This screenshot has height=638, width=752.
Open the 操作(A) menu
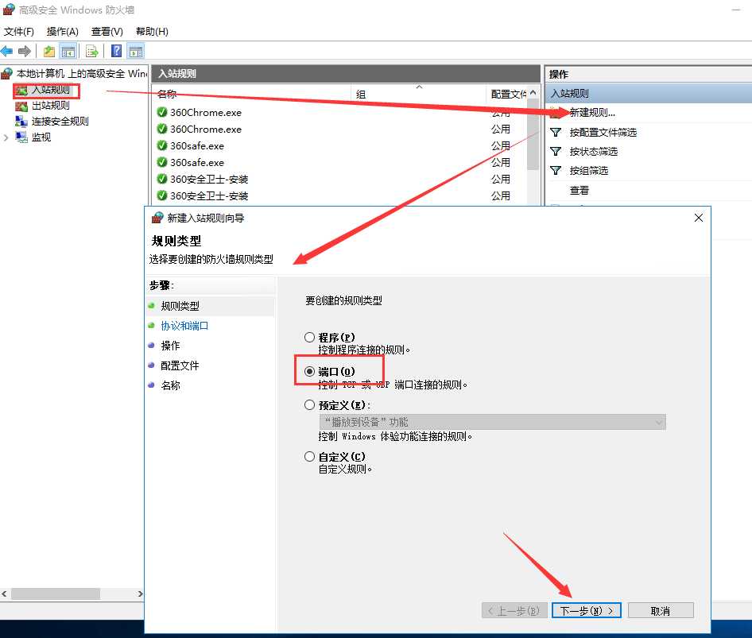click(x=63, y=32)
